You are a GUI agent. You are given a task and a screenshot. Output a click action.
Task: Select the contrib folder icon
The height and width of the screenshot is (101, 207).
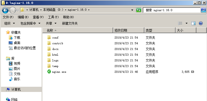[49, 43]
